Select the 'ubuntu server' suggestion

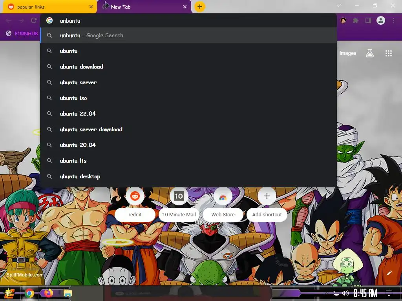point(188,82)
